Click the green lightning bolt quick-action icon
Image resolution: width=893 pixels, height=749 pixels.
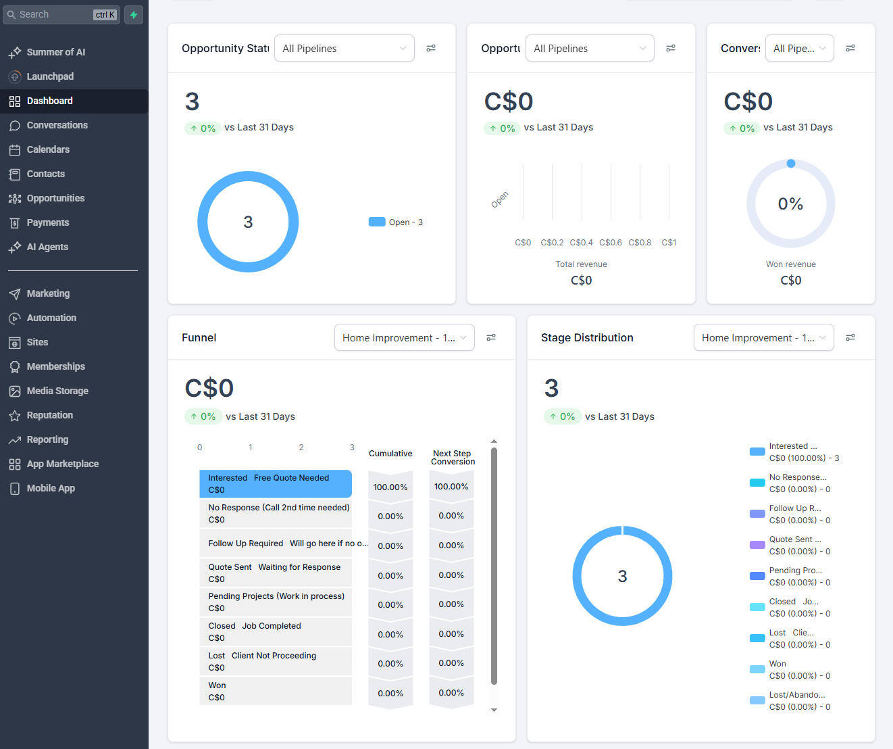point(134,15)
